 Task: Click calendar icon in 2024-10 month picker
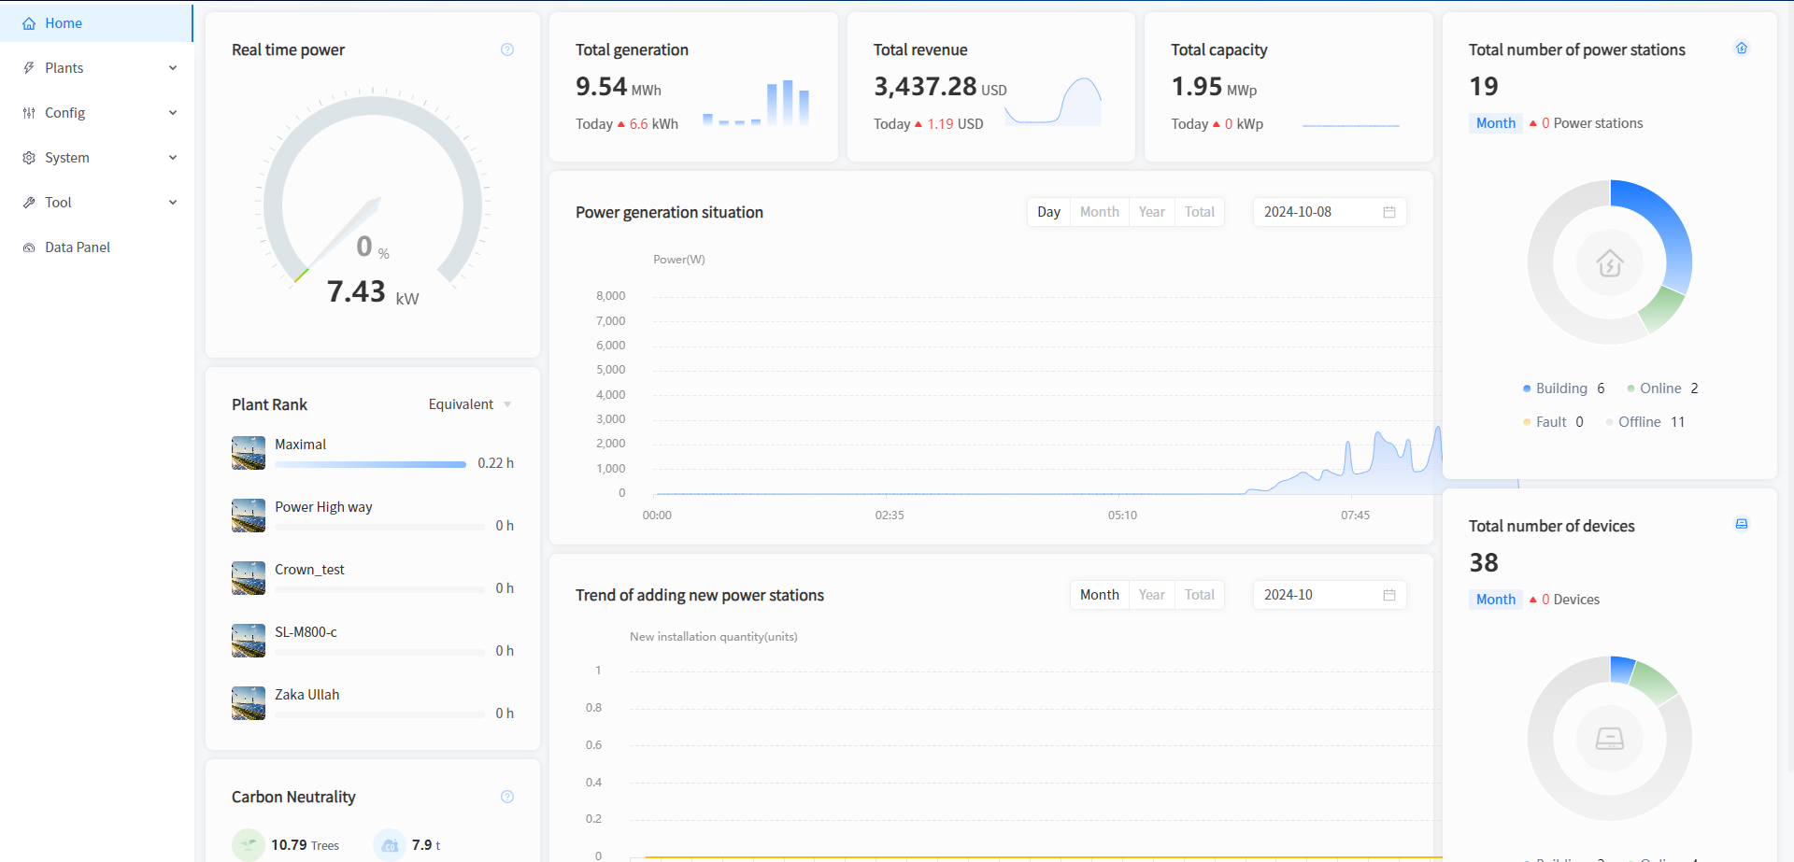click(x=1389, y=595)
